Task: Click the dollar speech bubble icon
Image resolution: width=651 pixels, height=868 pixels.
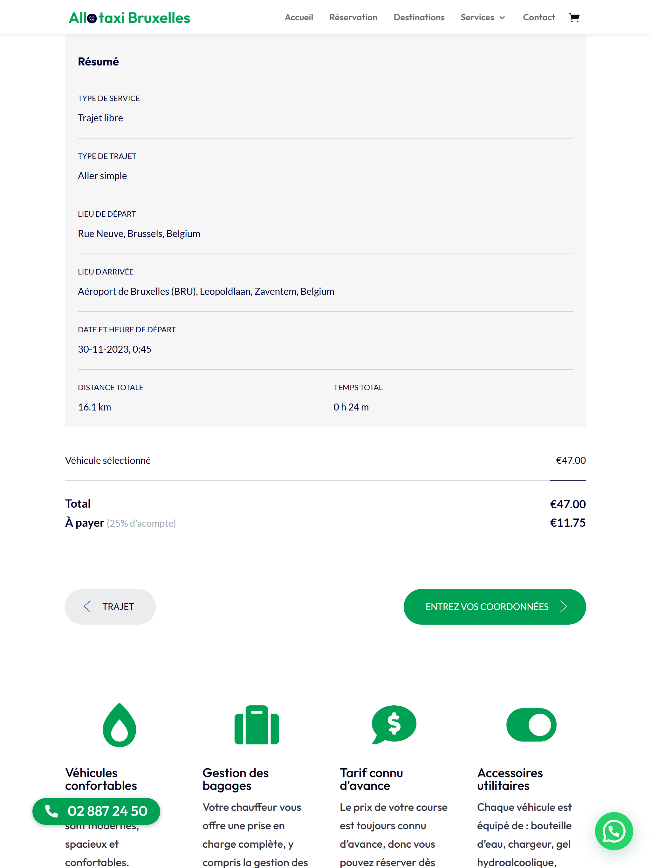Action: point(394,724)
